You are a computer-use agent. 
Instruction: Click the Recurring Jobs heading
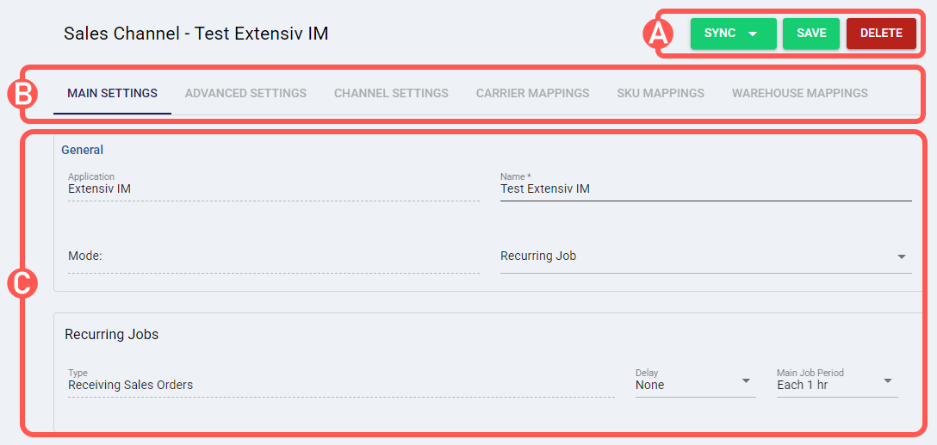111,335
